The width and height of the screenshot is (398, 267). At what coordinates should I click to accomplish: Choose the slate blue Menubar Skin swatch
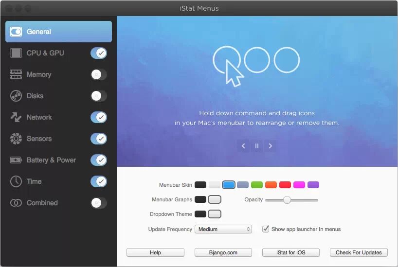pos(243,185)
